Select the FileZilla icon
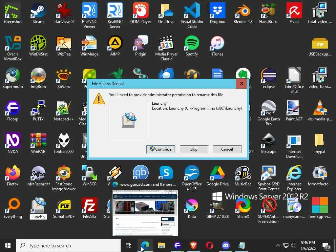Viewport: 336px width, 252px height. pos(89,208)
